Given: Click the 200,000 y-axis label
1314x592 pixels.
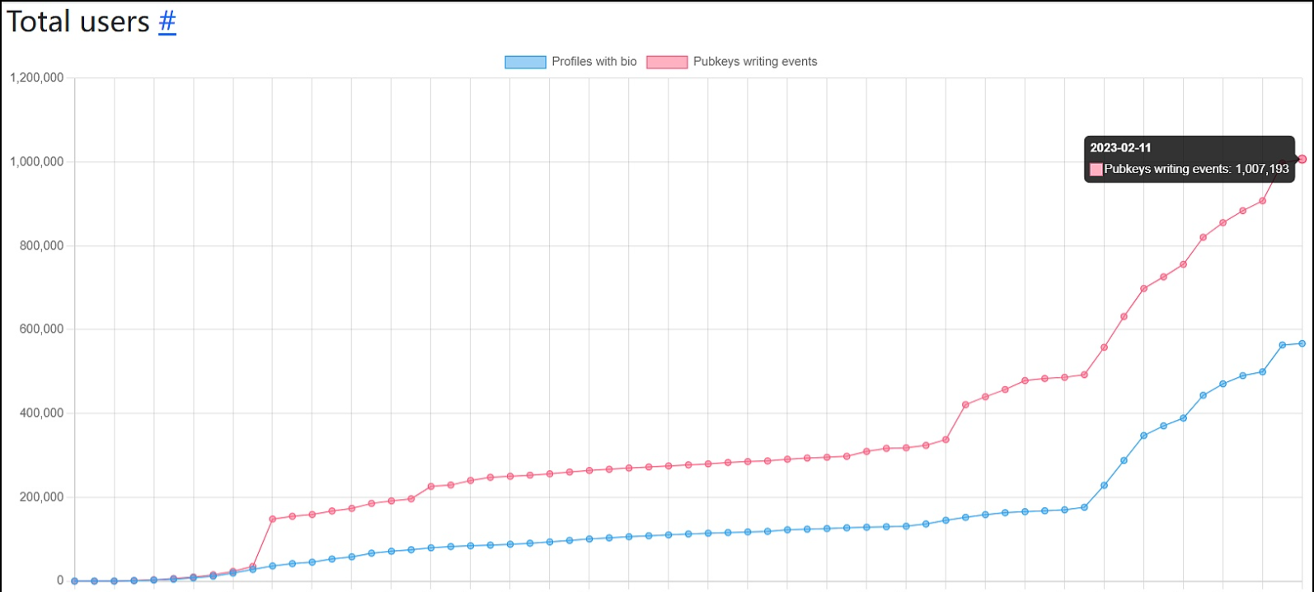Looking at the screenshot, I should [x=42, y=497].
